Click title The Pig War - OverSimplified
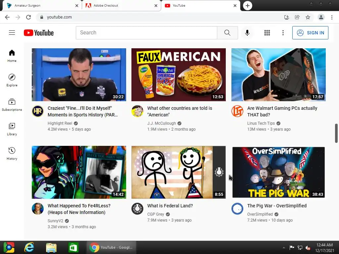339x254 pixels. (277, 206)
